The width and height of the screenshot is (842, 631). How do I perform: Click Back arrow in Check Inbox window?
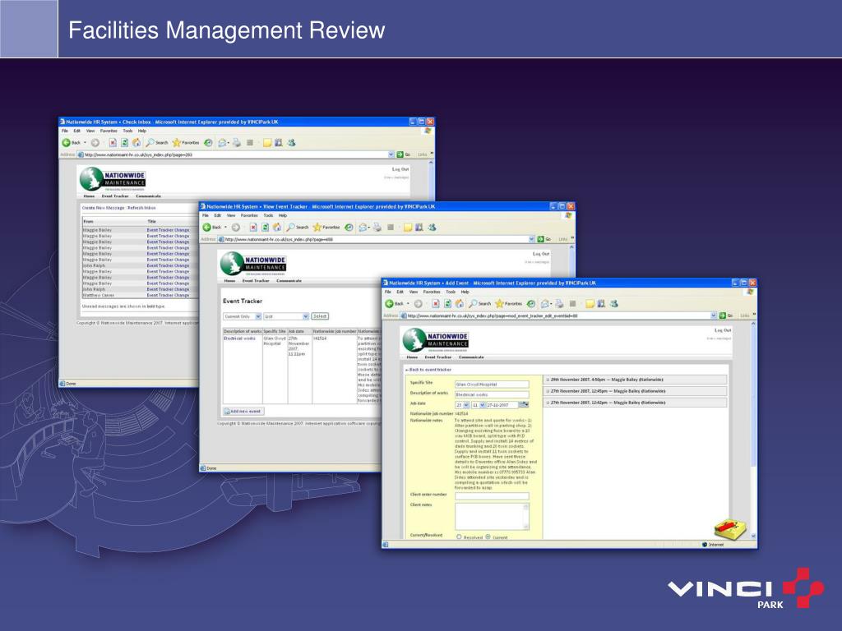[66, 143]
